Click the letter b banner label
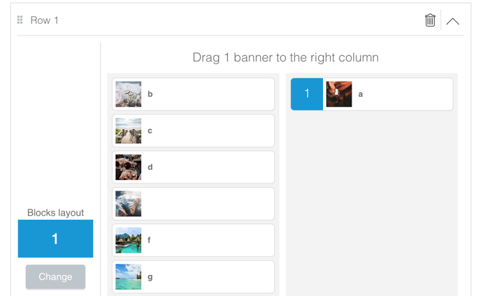 pos(150,94)
